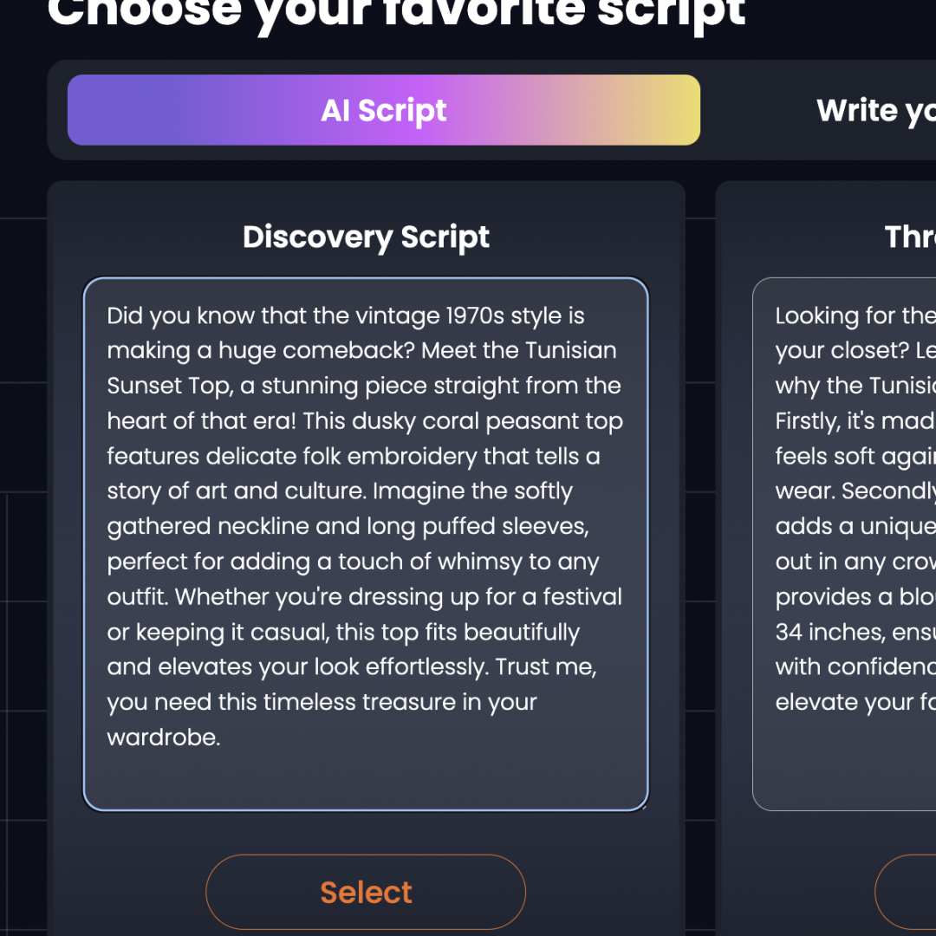Click the second script card's heading
Screen dimensions: 936x936
[910, 237]
